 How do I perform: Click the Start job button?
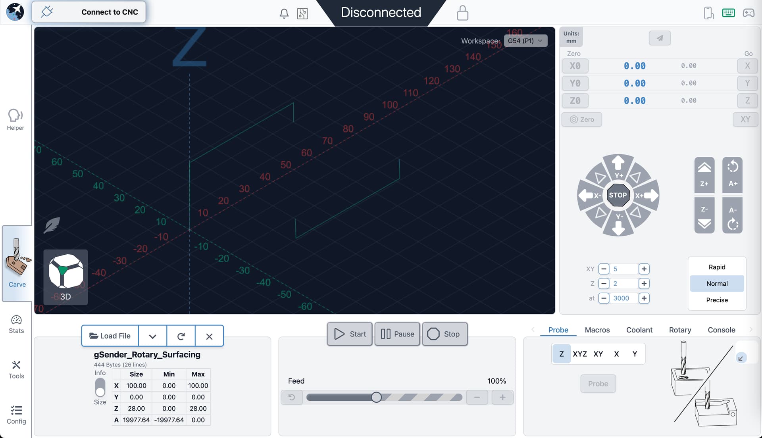coord(350,334)
